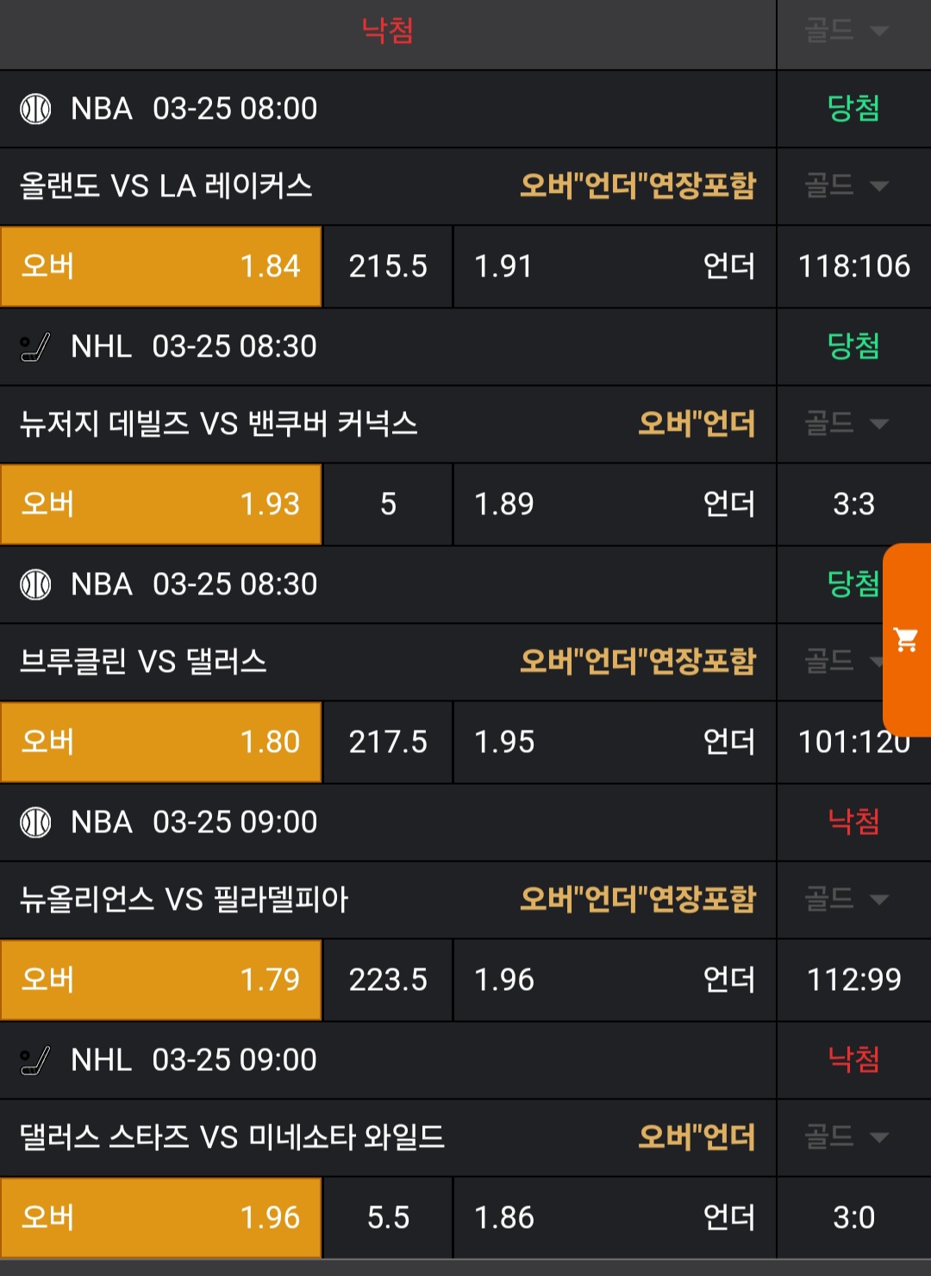Image resolution: width=931 pixels, height=1276 pixels.
Task: Expand 골드 dropdown for 뉴올리언스 VS 필라델피아
Action: click(x=846, y=899)
